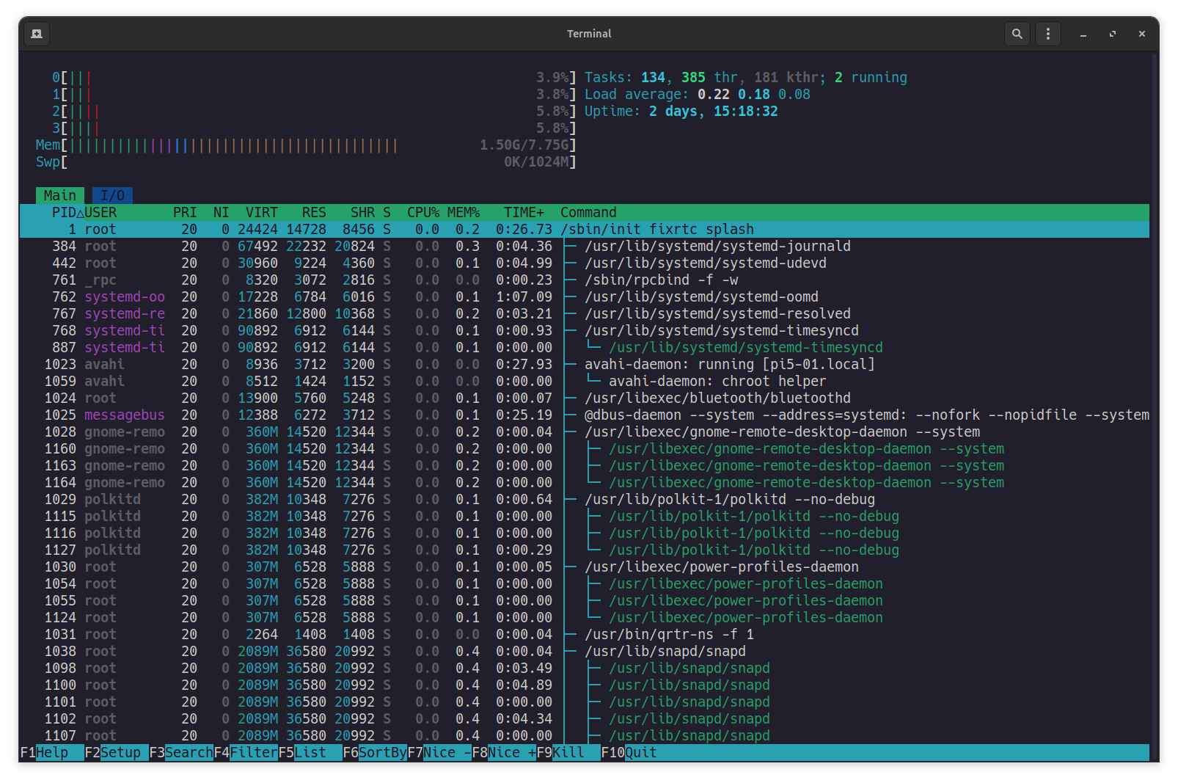This screenshot has height=783, width=1178.
Task: Select the /sbin/init fixrtc splash process row
Action: (585, 229)
